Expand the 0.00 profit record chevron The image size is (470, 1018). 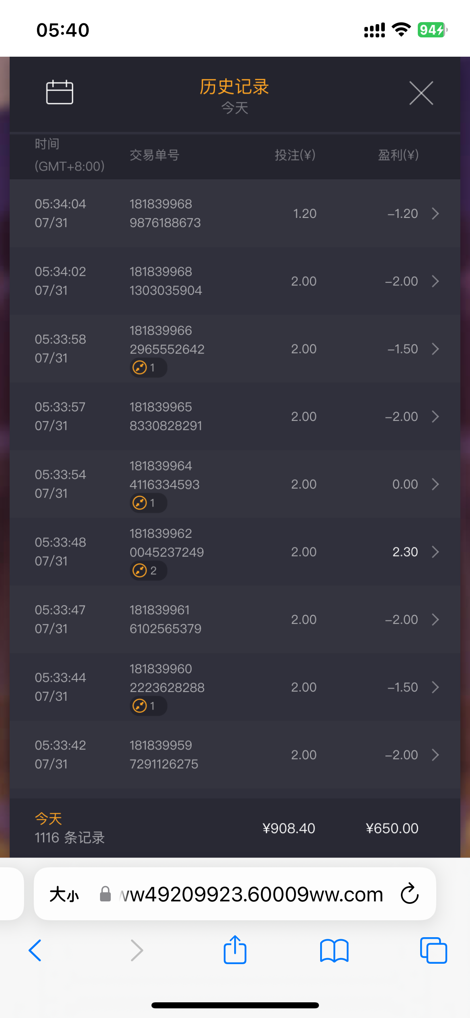click(x=435, y=484)
